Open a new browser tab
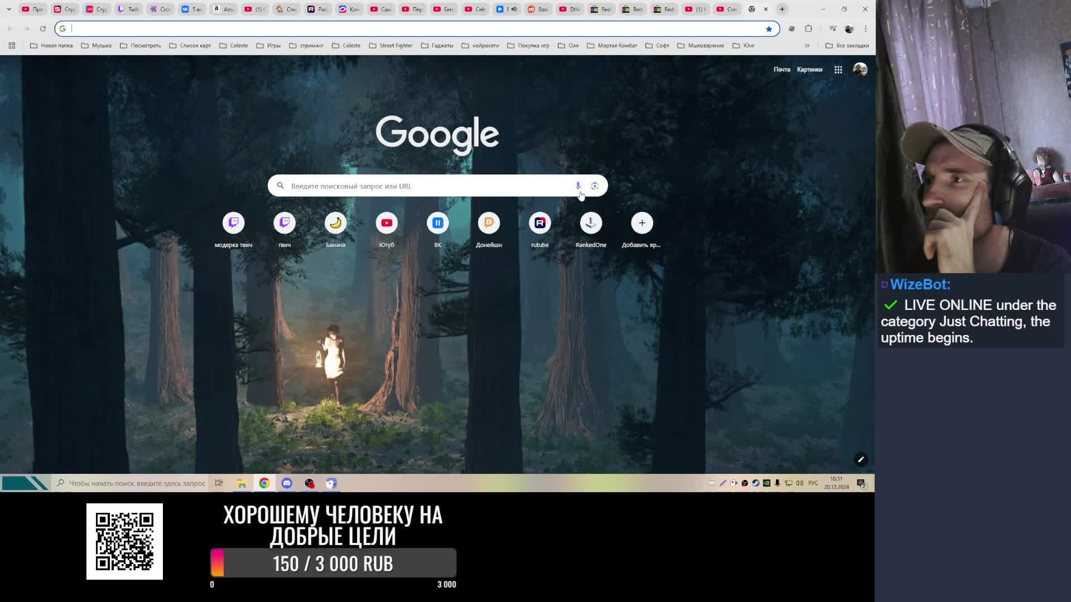 [x=782, y=9]
